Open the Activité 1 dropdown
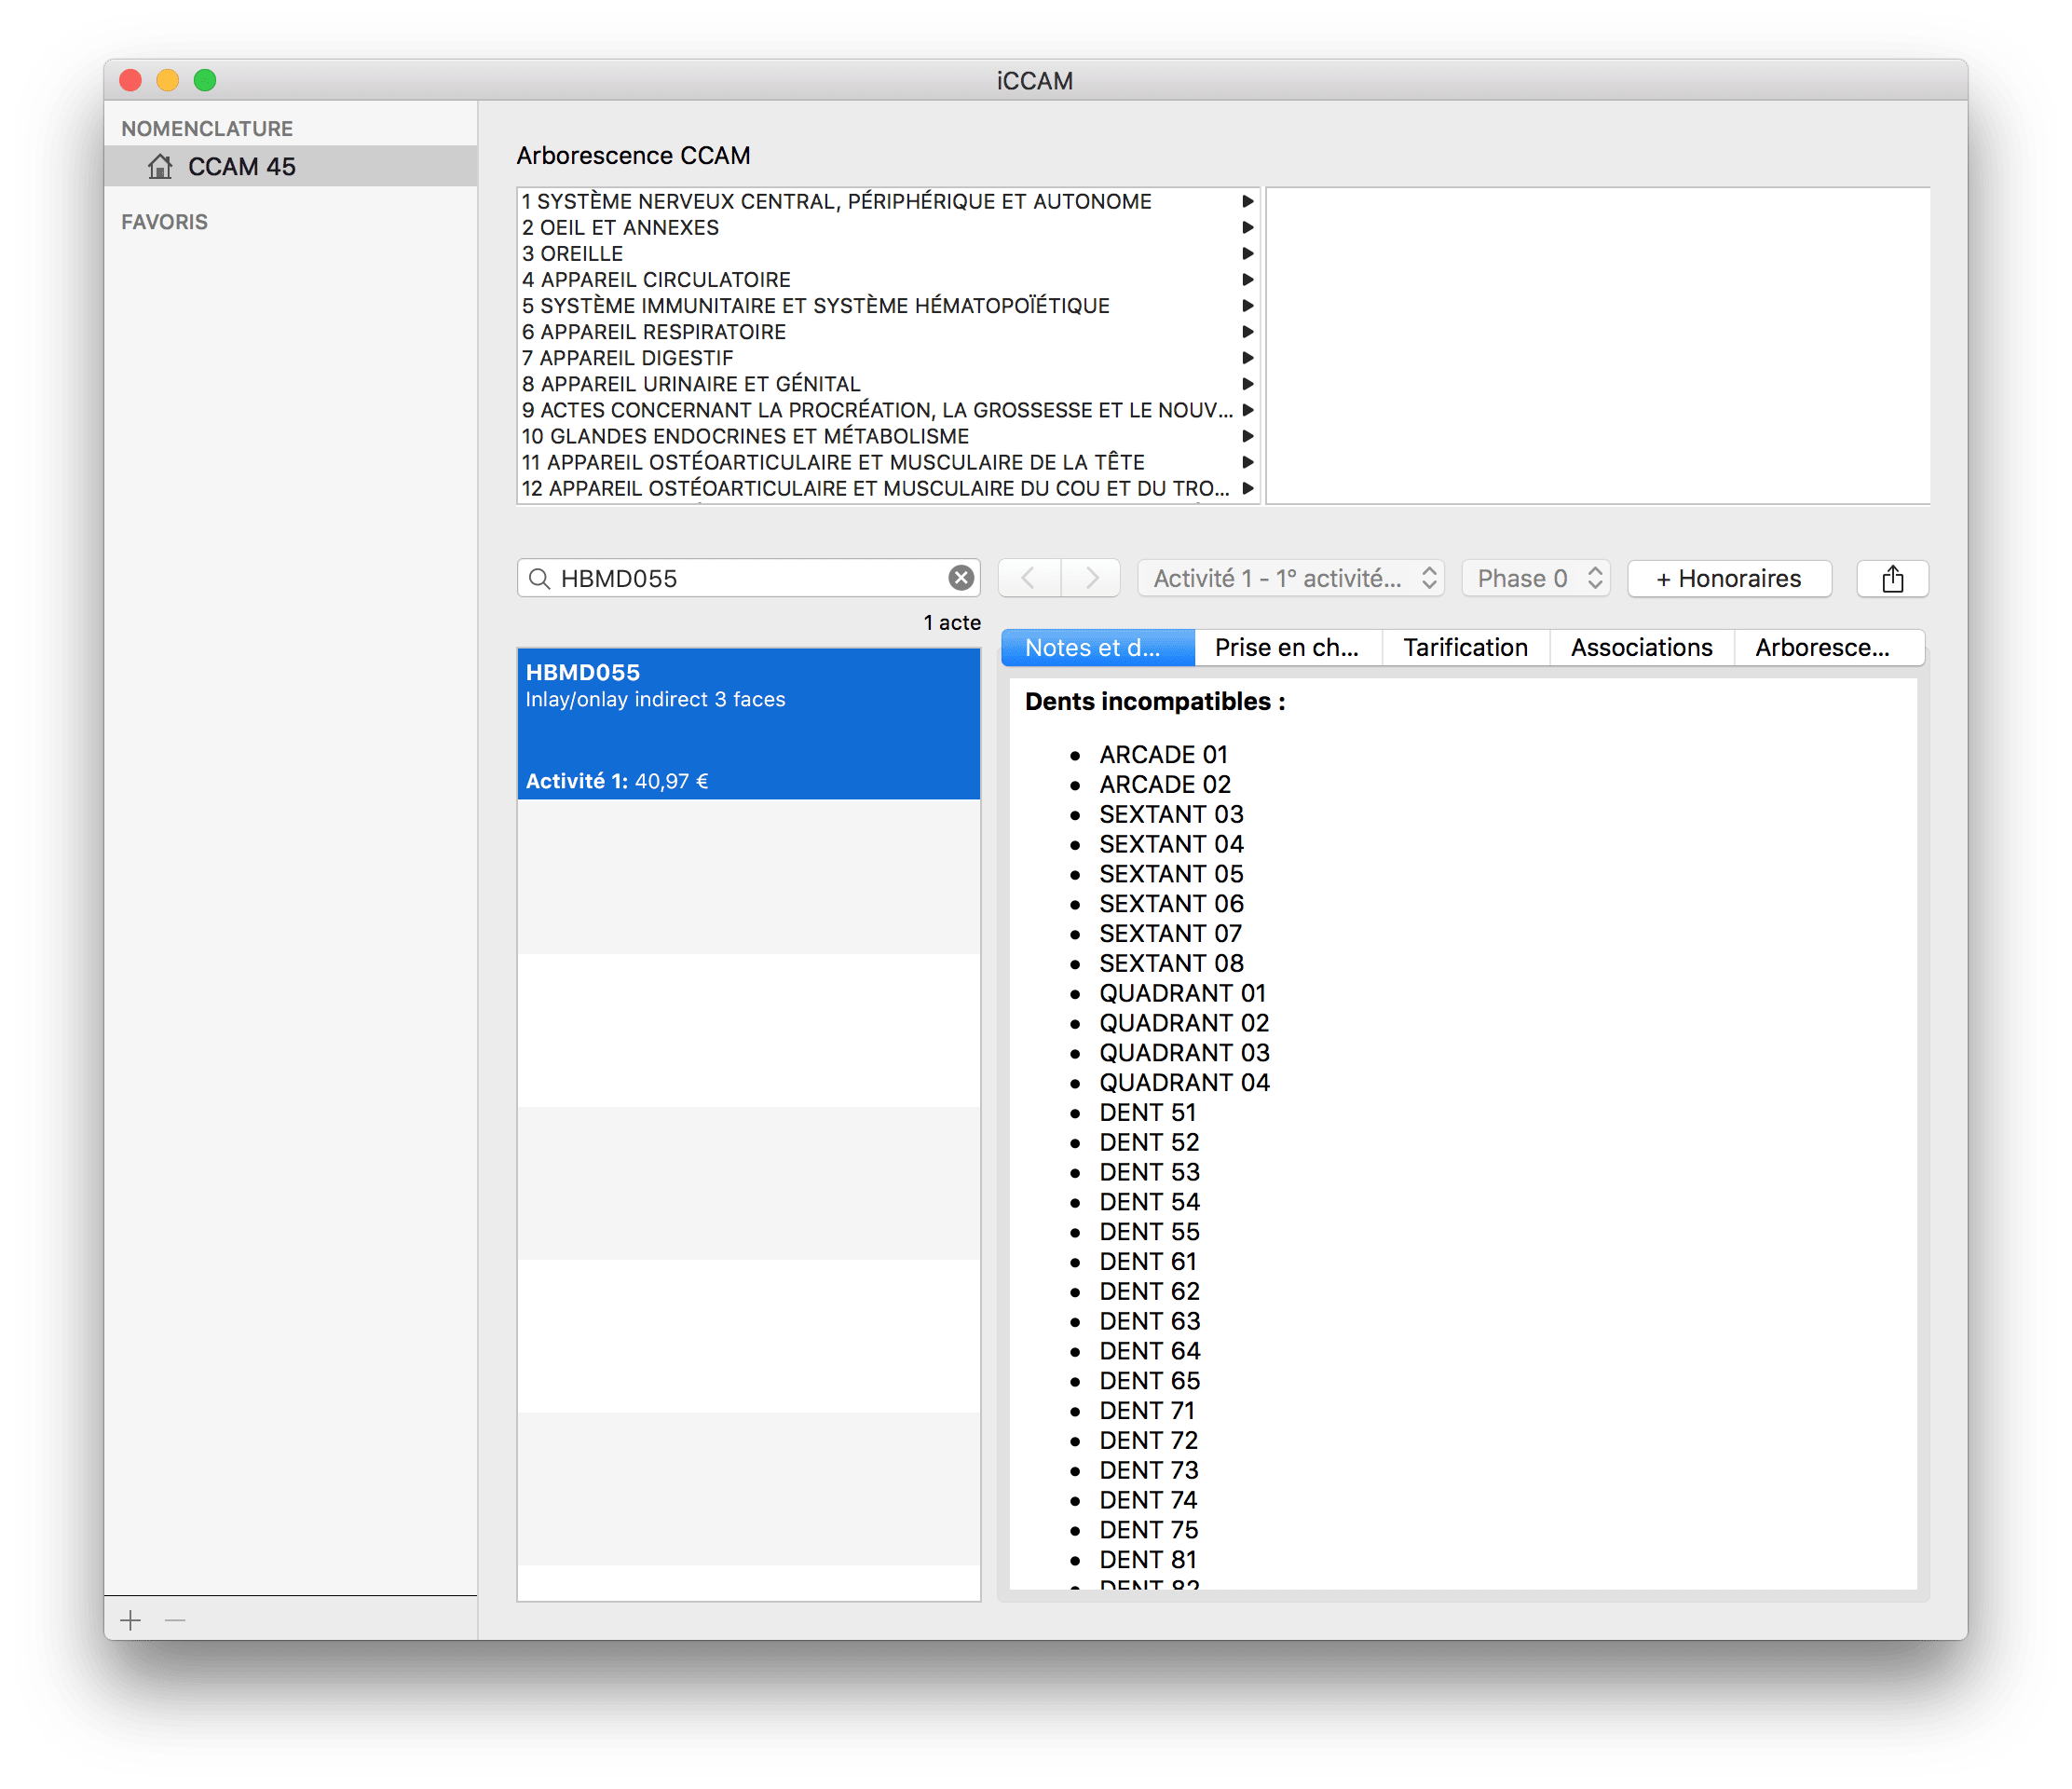This screenshot has width=2072, height=1789. pos(1290,578)
